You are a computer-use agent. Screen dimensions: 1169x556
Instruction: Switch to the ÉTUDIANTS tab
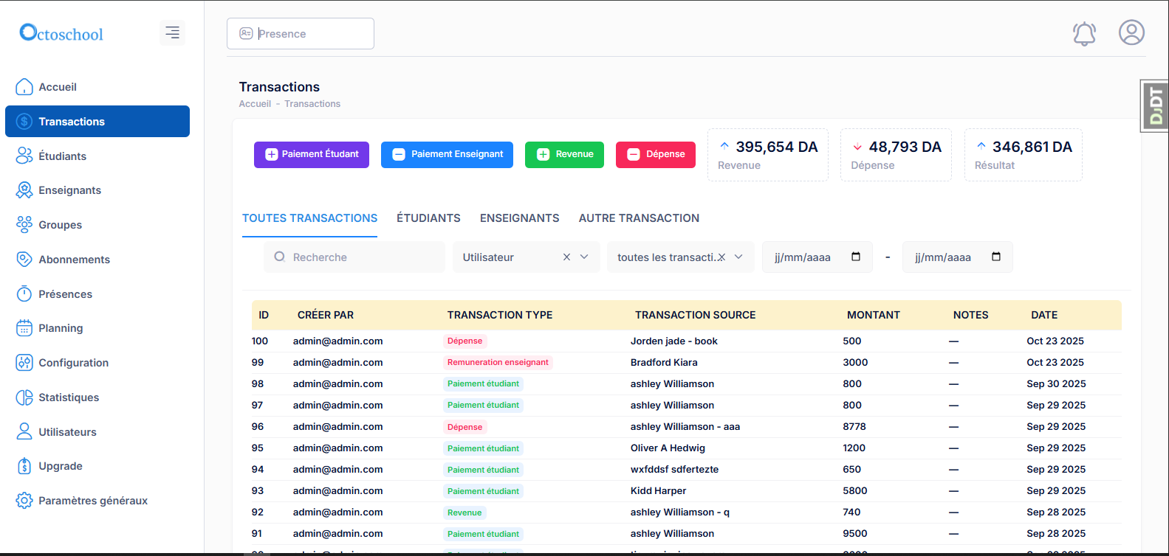pyautogui.click(x=428, y=218)
